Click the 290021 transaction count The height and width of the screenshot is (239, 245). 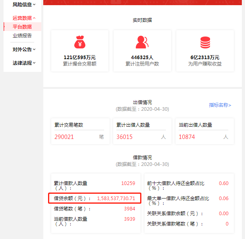[x=64, y=137]
